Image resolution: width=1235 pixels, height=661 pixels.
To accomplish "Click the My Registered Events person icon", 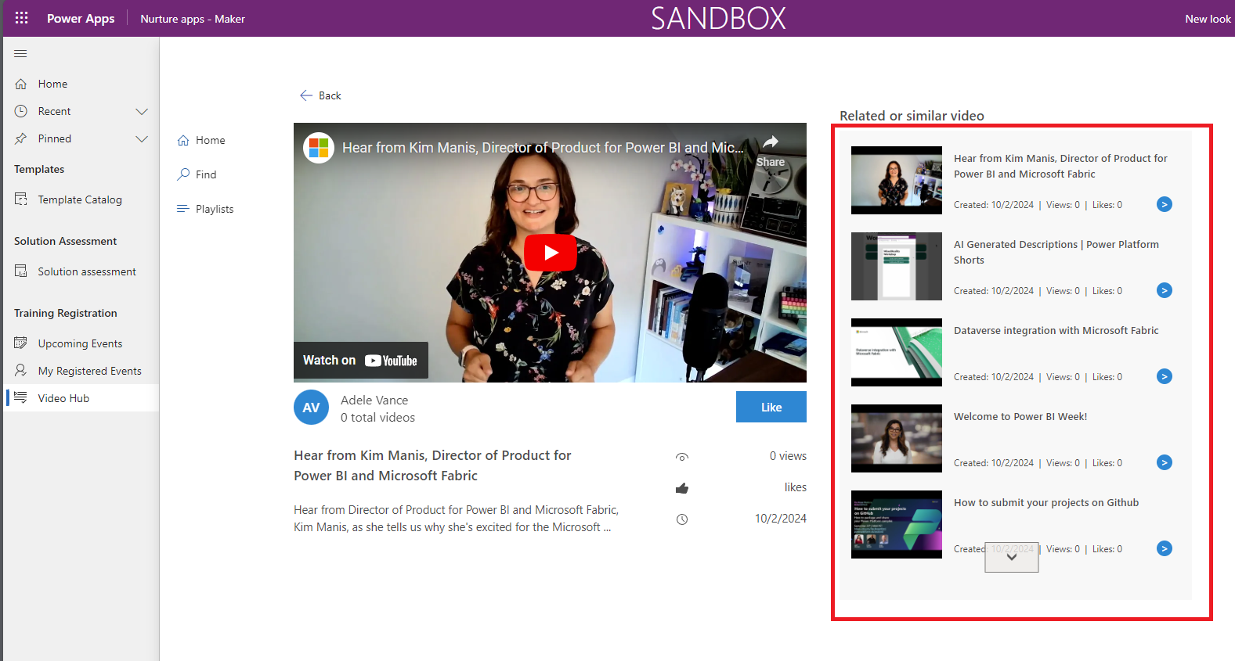I will click(x=21, y=371).
